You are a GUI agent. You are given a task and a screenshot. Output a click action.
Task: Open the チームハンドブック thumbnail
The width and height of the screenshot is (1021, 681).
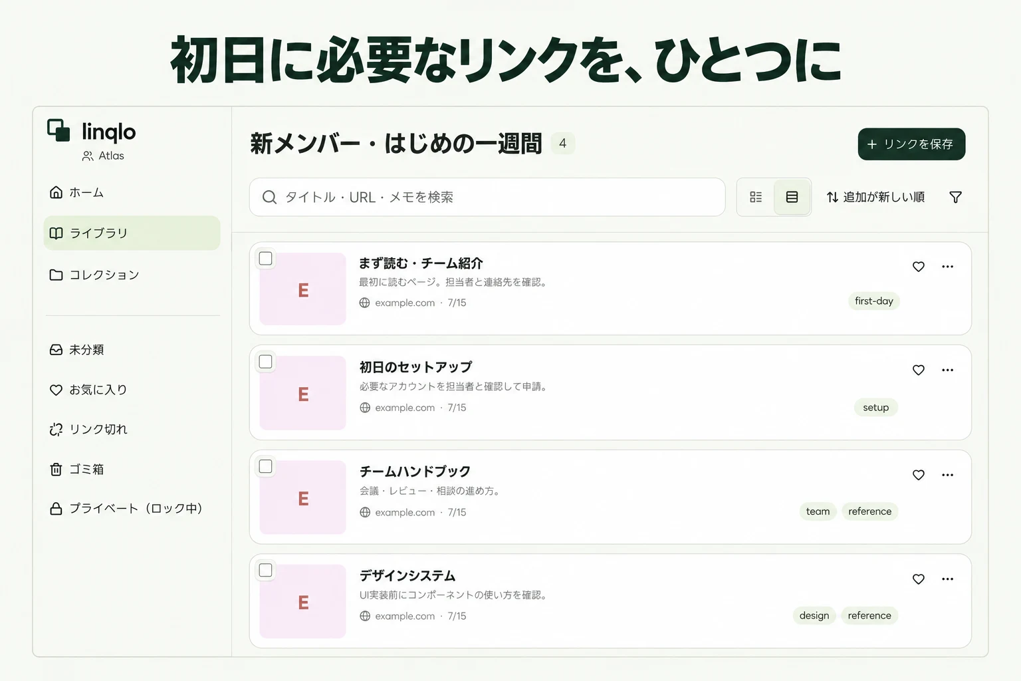point(303,497)
